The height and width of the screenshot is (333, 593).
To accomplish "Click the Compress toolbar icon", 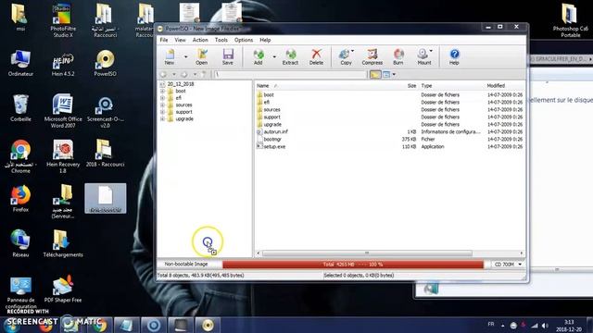I will [372, 56].
